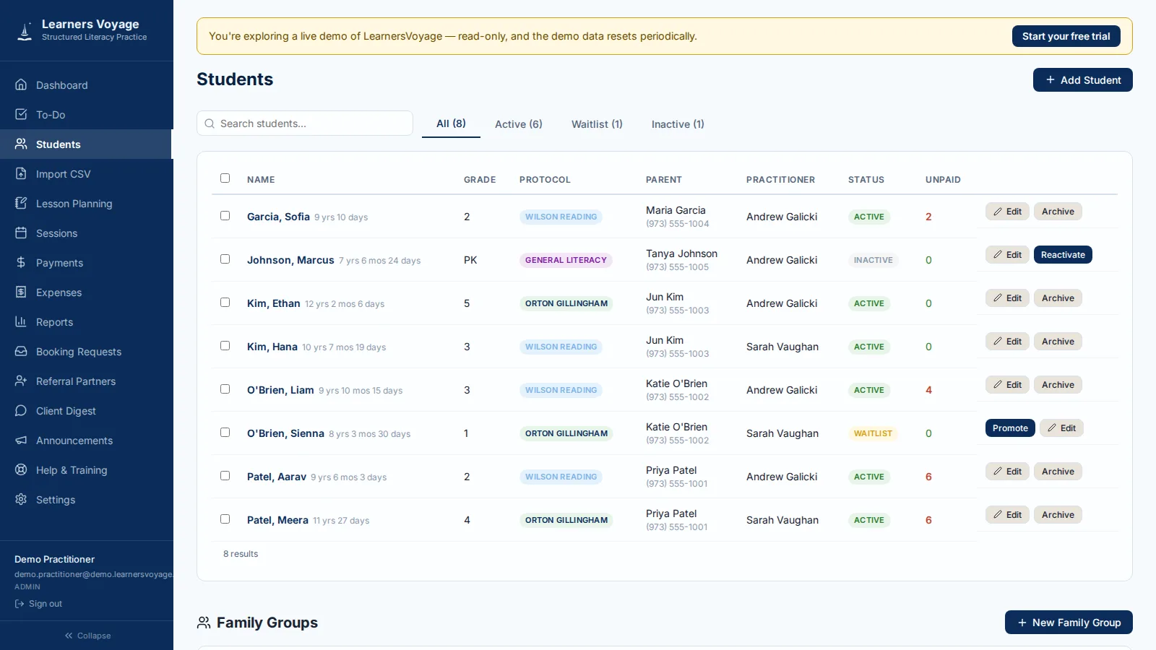1156x650 pixels.
Task: Open student Kim, Ethan
Action: click(x=273, y=303)
